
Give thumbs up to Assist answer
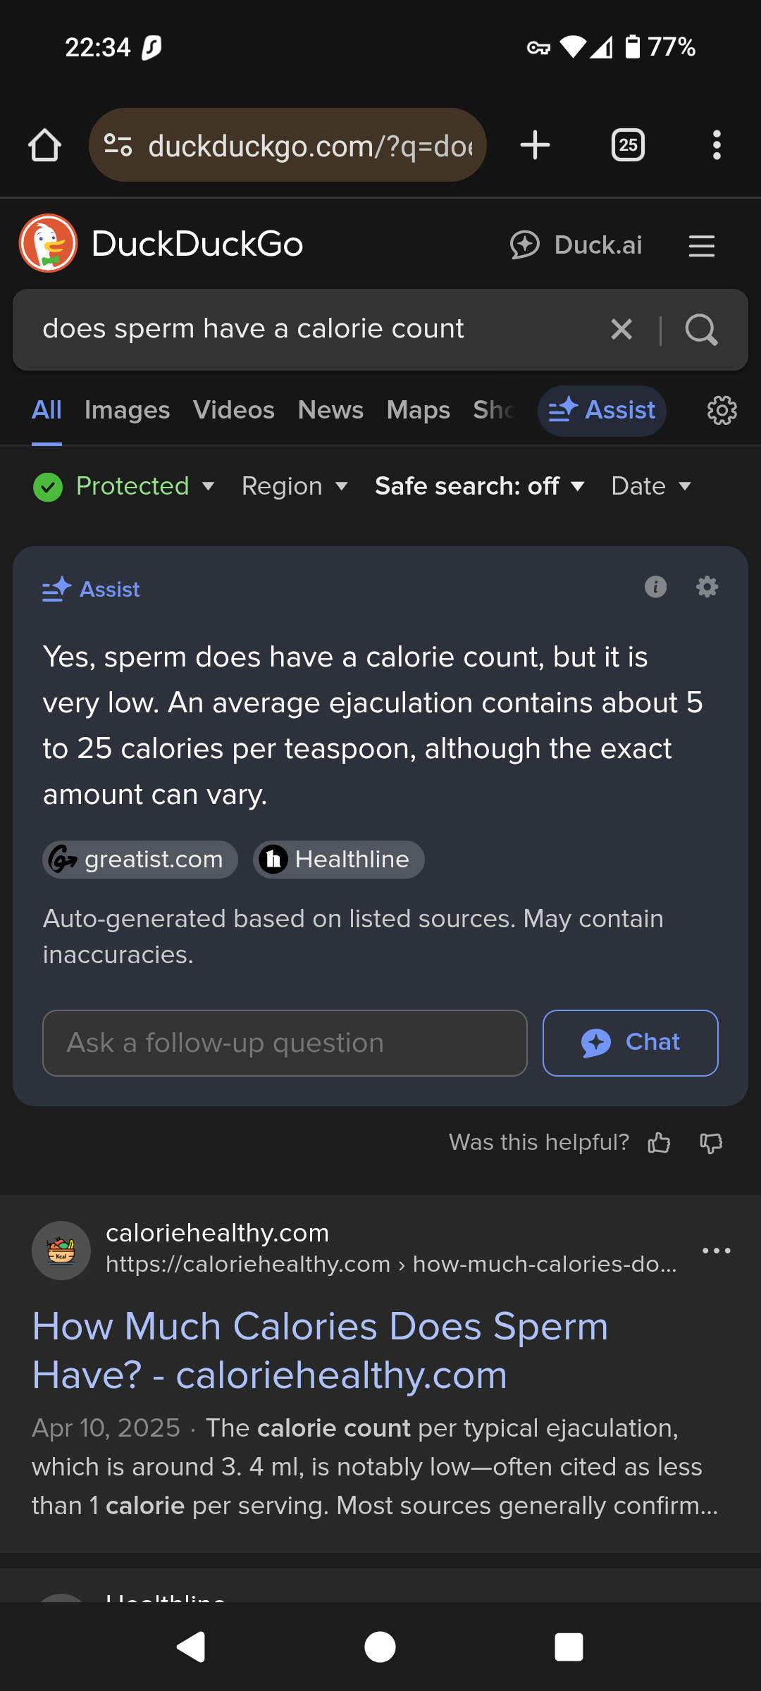(659, 1142)
